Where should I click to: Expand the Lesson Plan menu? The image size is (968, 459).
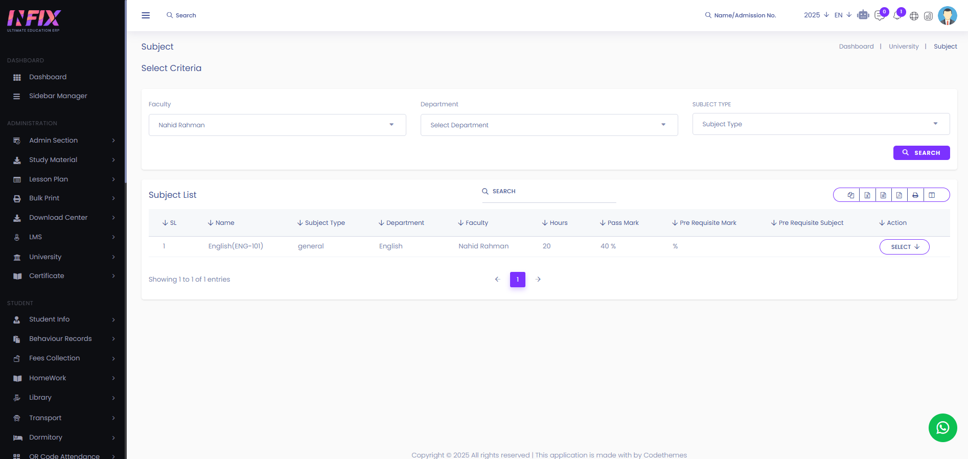[63, 179]
